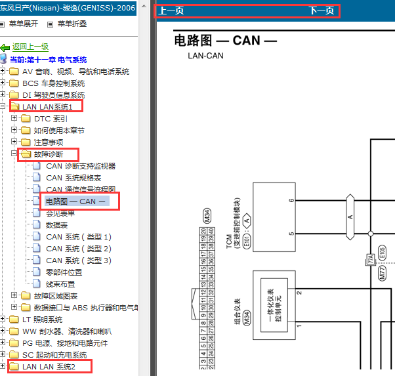Click the 故障诊断 open folder icon
Screen dimensions: 395x376
pos(26,154)
